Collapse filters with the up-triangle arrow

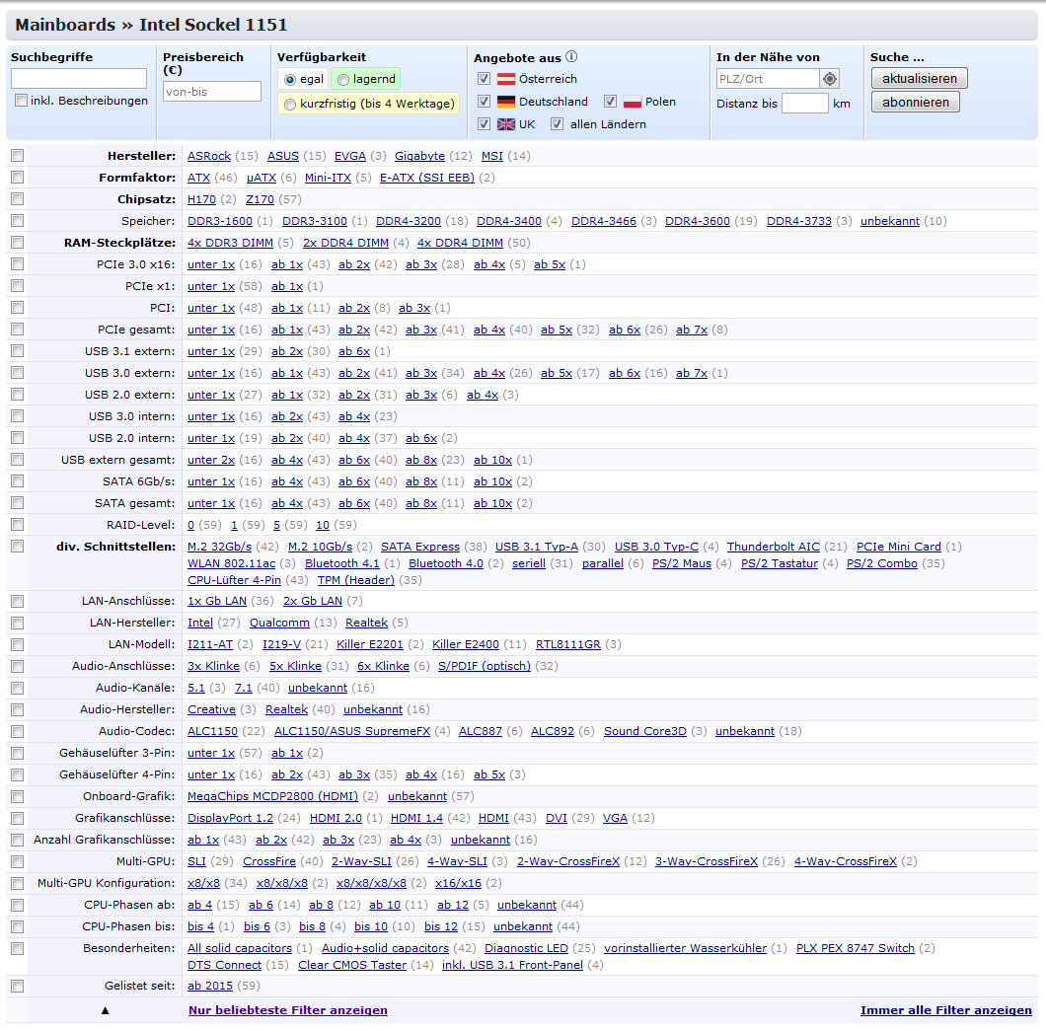(105, 1010)
